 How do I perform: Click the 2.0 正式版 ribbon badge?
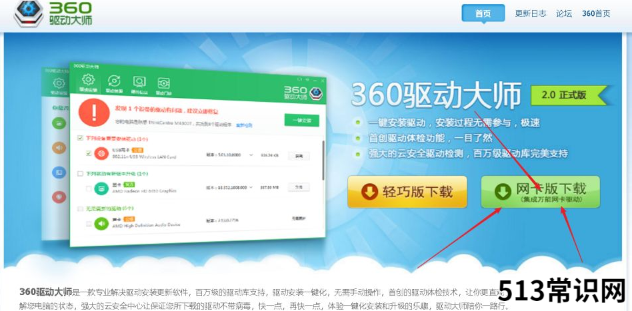pyautogui.click(x=568, y=95)
